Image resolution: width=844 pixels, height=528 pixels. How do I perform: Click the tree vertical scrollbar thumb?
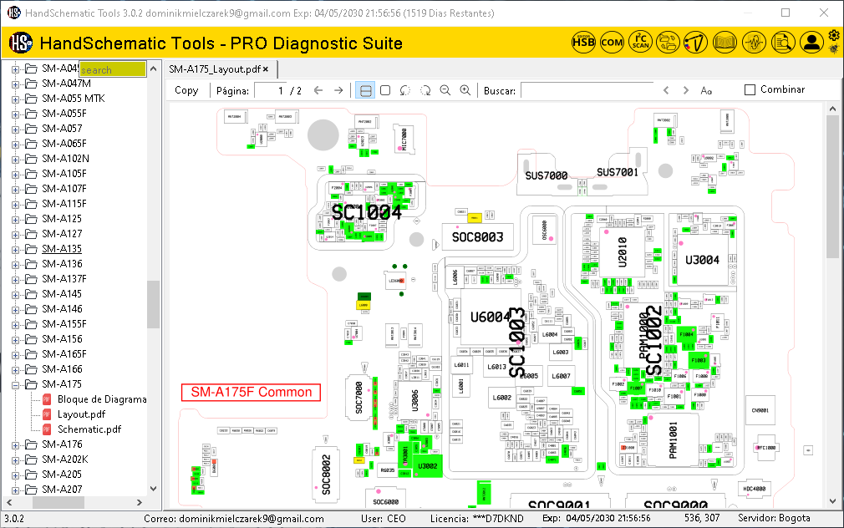(x=154, y=304)
